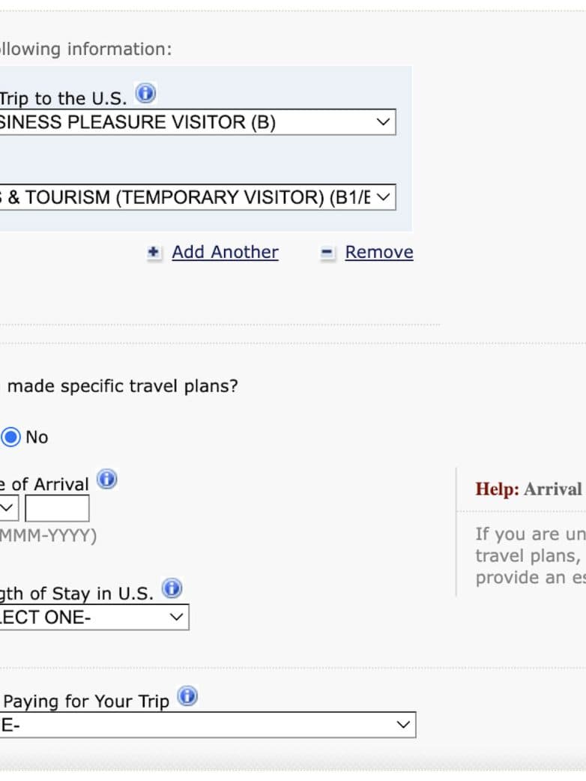
Task: Click the "Trip to the U.S." label text
Action: (64, 99)
